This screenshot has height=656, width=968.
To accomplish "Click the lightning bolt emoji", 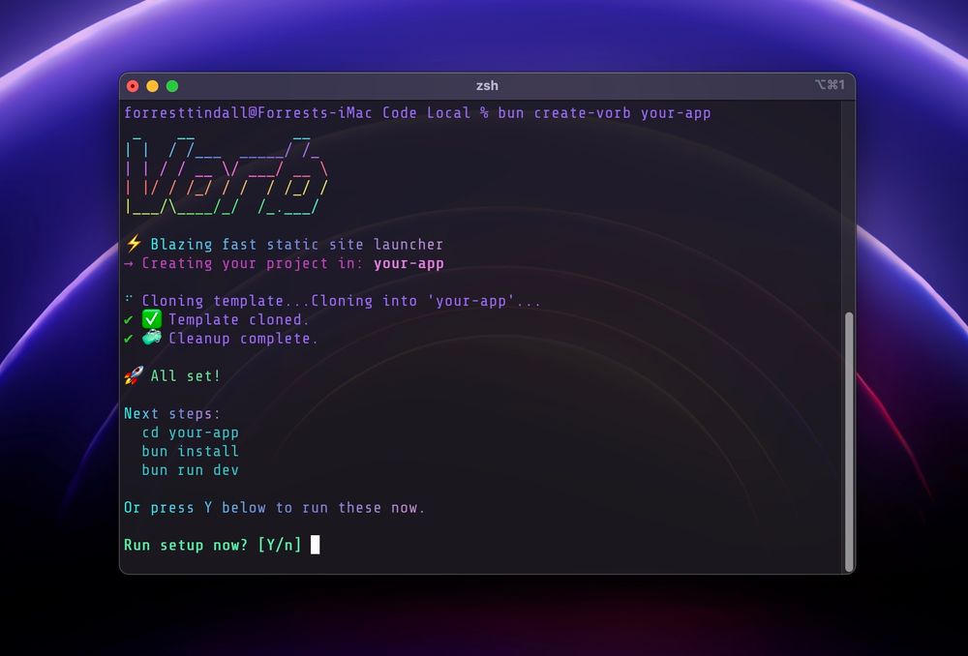I will (134, 244).
